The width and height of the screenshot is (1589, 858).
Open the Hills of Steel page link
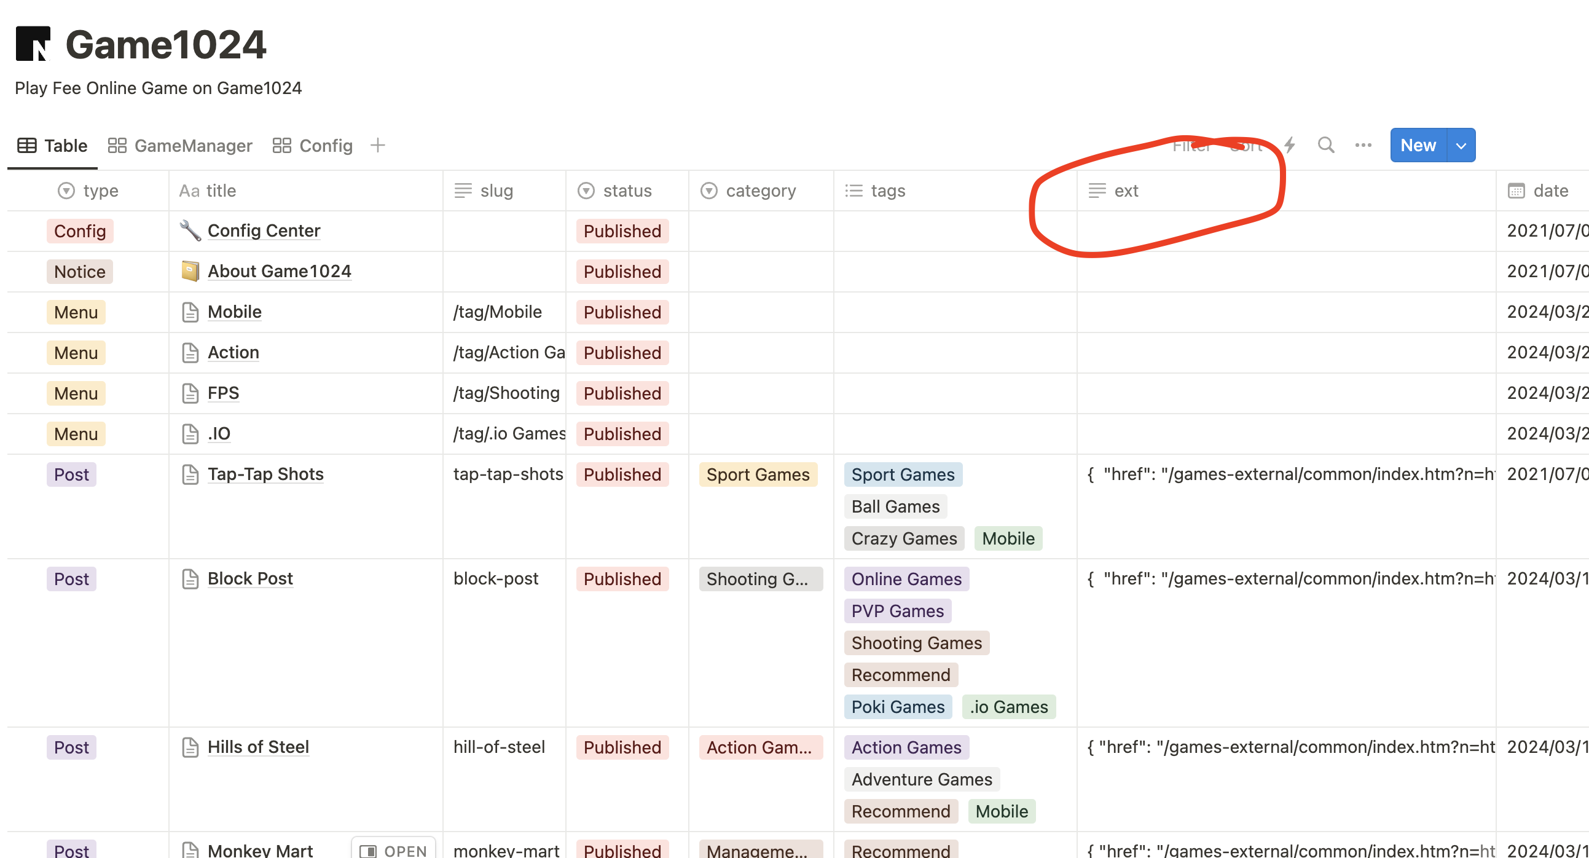coord(259,747)
